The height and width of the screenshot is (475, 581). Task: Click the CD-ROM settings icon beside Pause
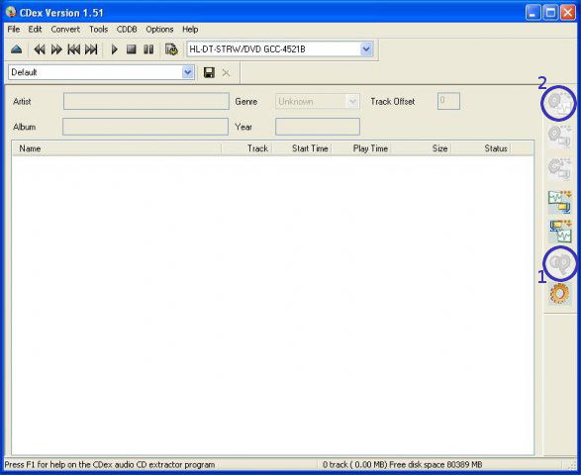pyautogui.click(x=171, y=49)
